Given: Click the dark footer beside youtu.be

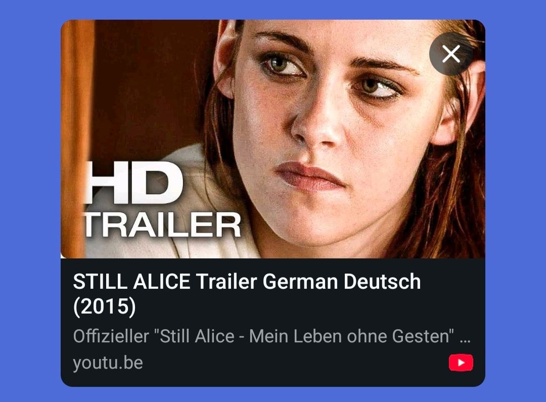Looking at the screenshot, I should [296, 363].
